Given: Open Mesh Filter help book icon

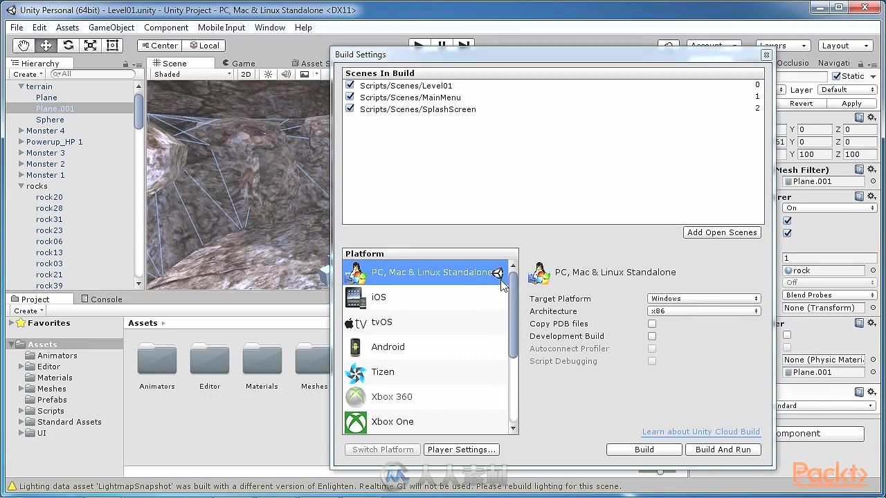Looking at the screenshot, I should [x=859, y=169].
